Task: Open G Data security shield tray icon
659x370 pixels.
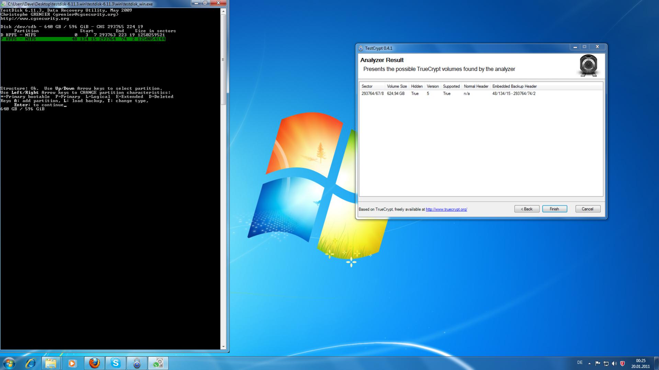Action: 623,363
